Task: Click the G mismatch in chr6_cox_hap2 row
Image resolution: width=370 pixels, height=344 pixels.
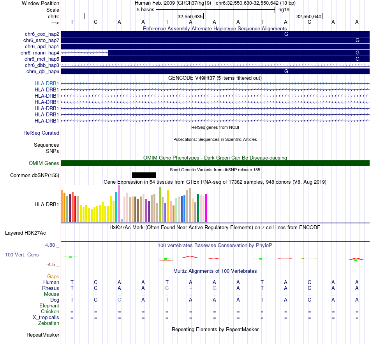Action: pos(286,34)
